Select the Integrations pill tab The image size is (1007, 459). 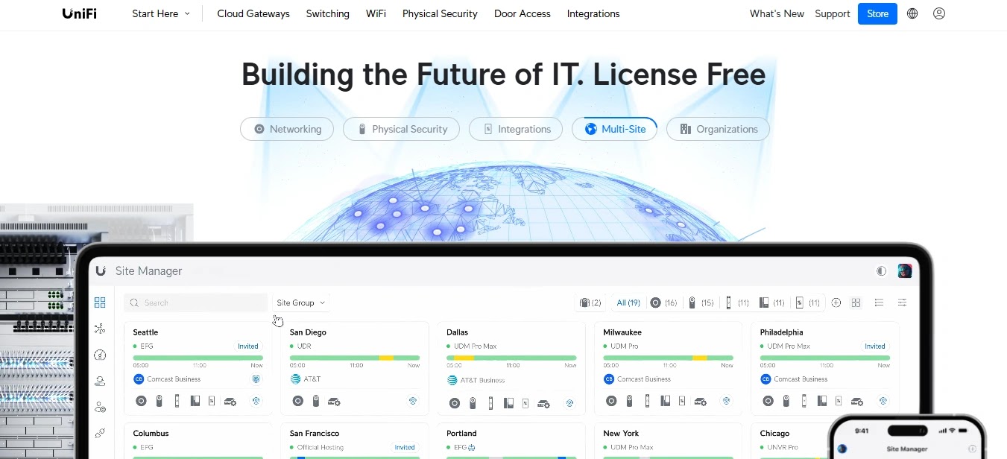(x=516, y=129)
